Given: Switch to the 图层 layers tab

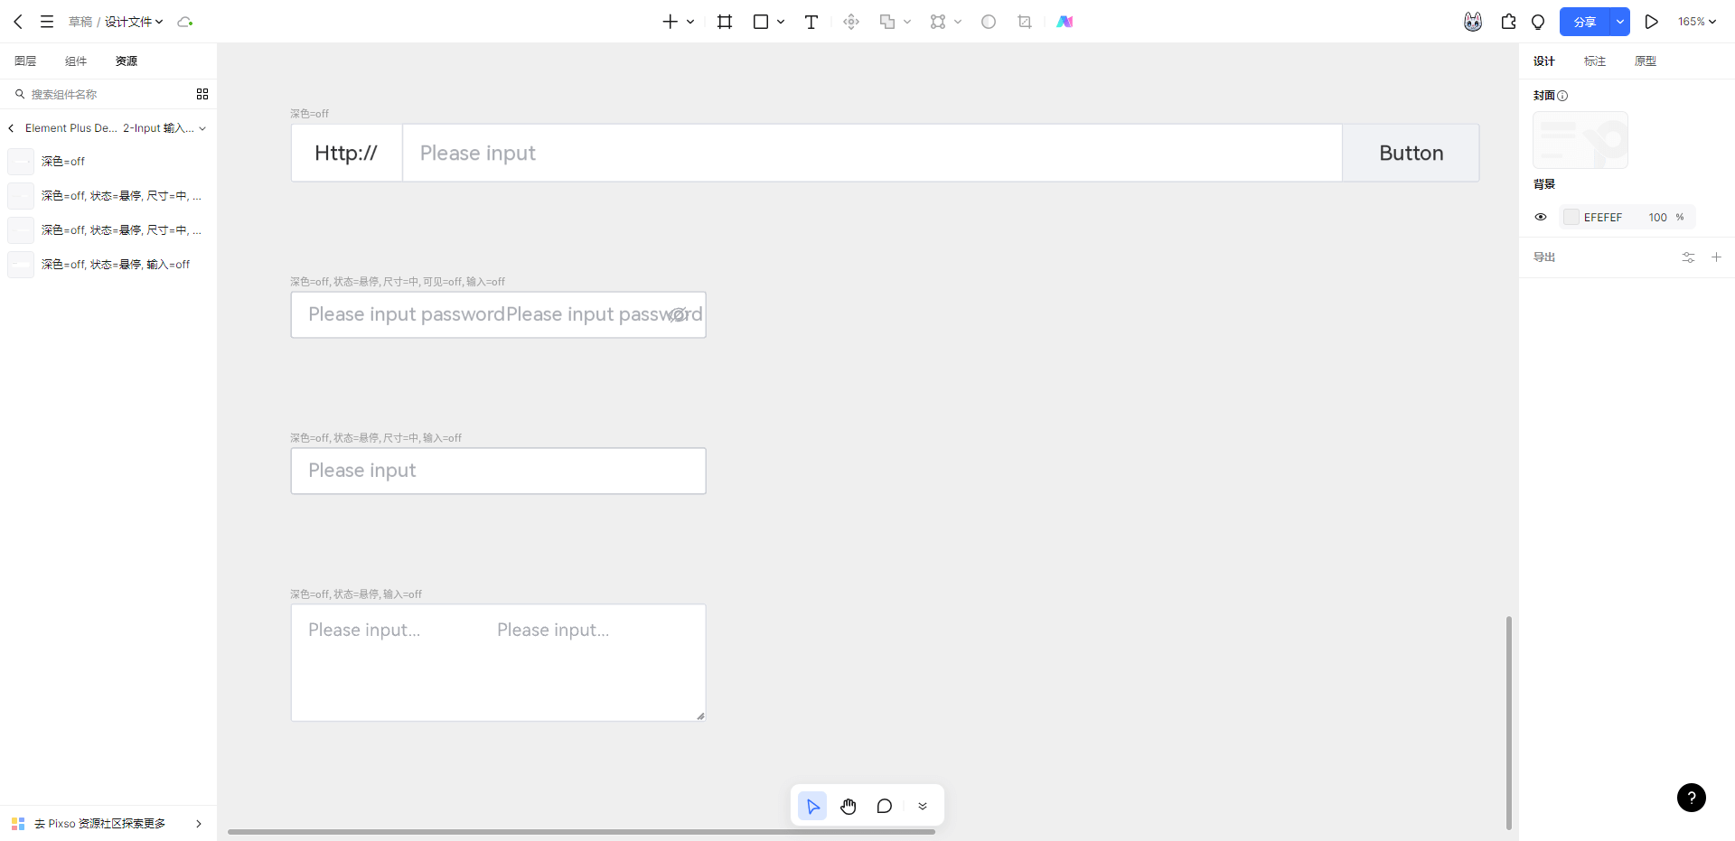Looking at the screenshot, I should 25,61.
